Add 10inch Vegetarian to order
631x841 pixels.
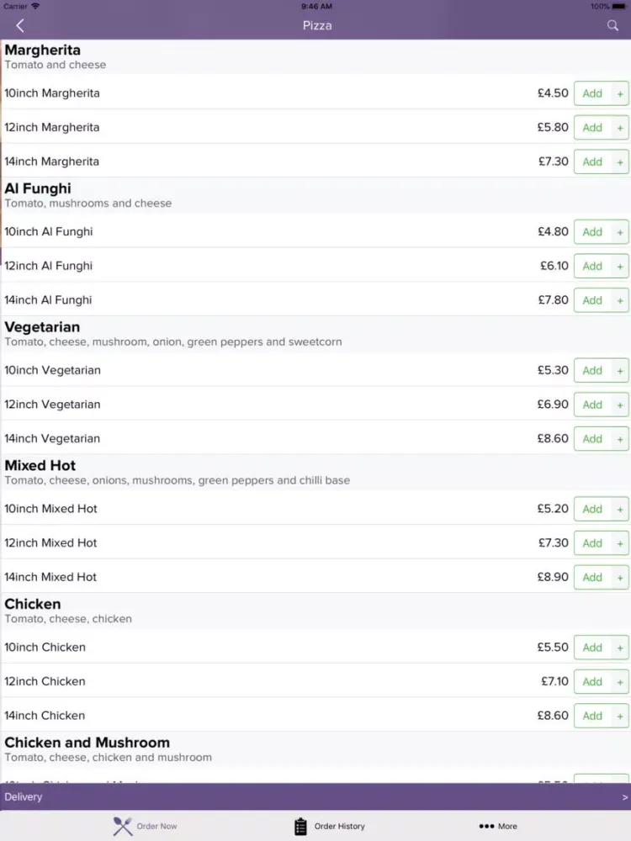pyautogui.click(x=592, y=370)
